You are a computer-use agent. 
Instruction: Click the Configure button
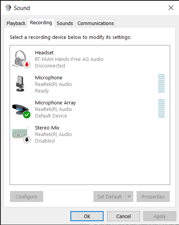27,196
